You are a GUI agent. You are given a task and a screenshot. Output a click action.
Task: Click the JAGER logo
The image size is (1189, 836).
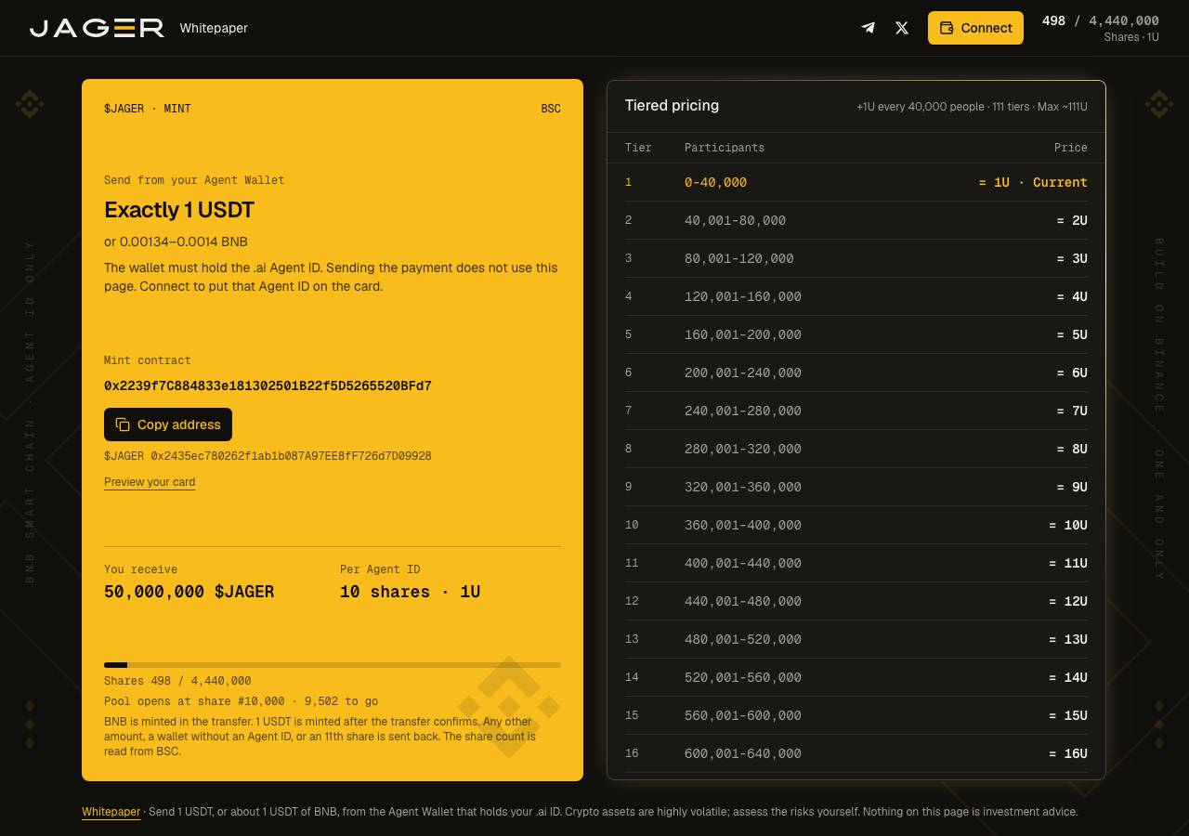point(97,28)
